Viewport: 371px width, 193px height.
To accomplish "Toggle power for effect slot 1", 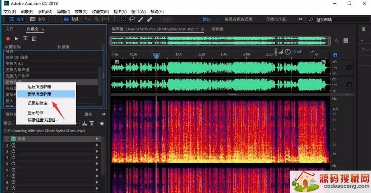I will (x=13, y=139).
